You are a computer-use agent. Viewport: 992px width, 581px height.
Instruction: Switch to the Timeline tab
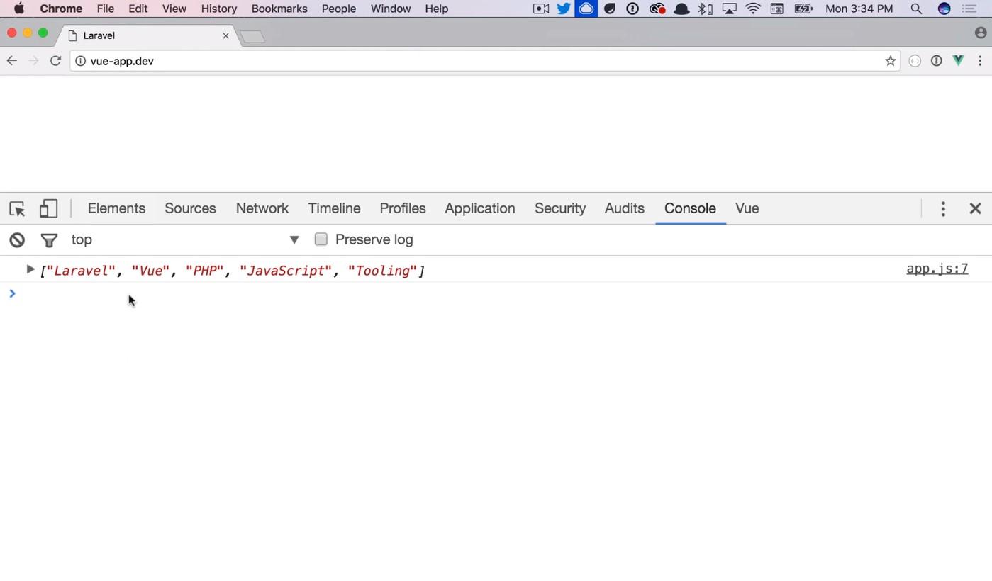coord(334,208)
